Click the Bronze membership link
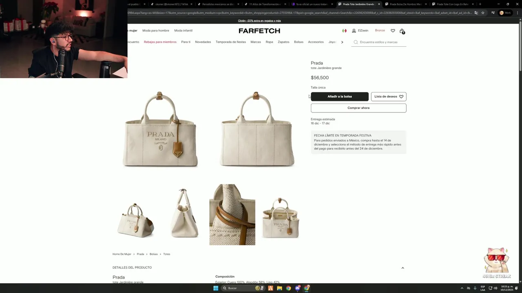The width and height of the screenshot is (522, 293). click(380, 31)
